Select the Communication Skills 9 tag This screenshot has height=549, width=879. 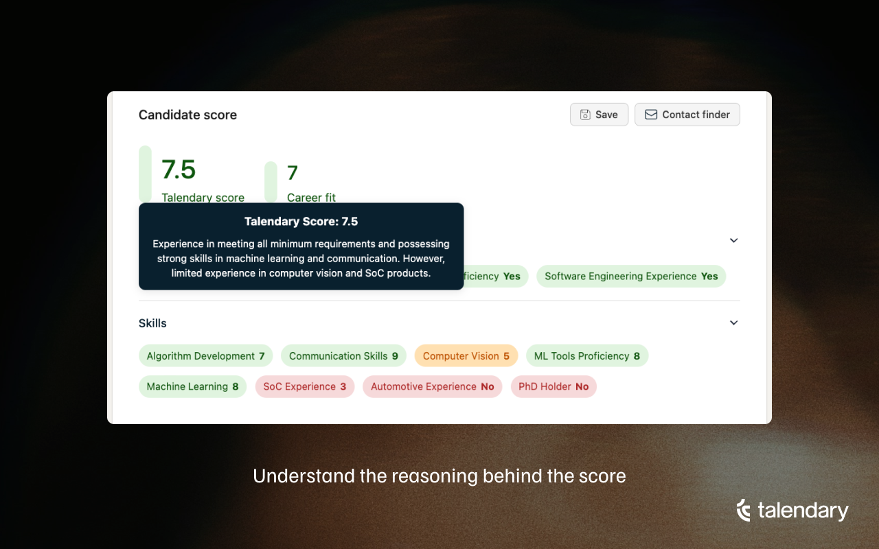click(x=343, y=355)
